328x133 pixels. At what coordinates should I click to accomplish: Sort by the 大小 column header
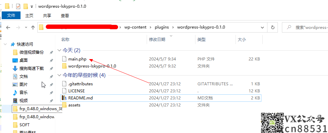242,39
